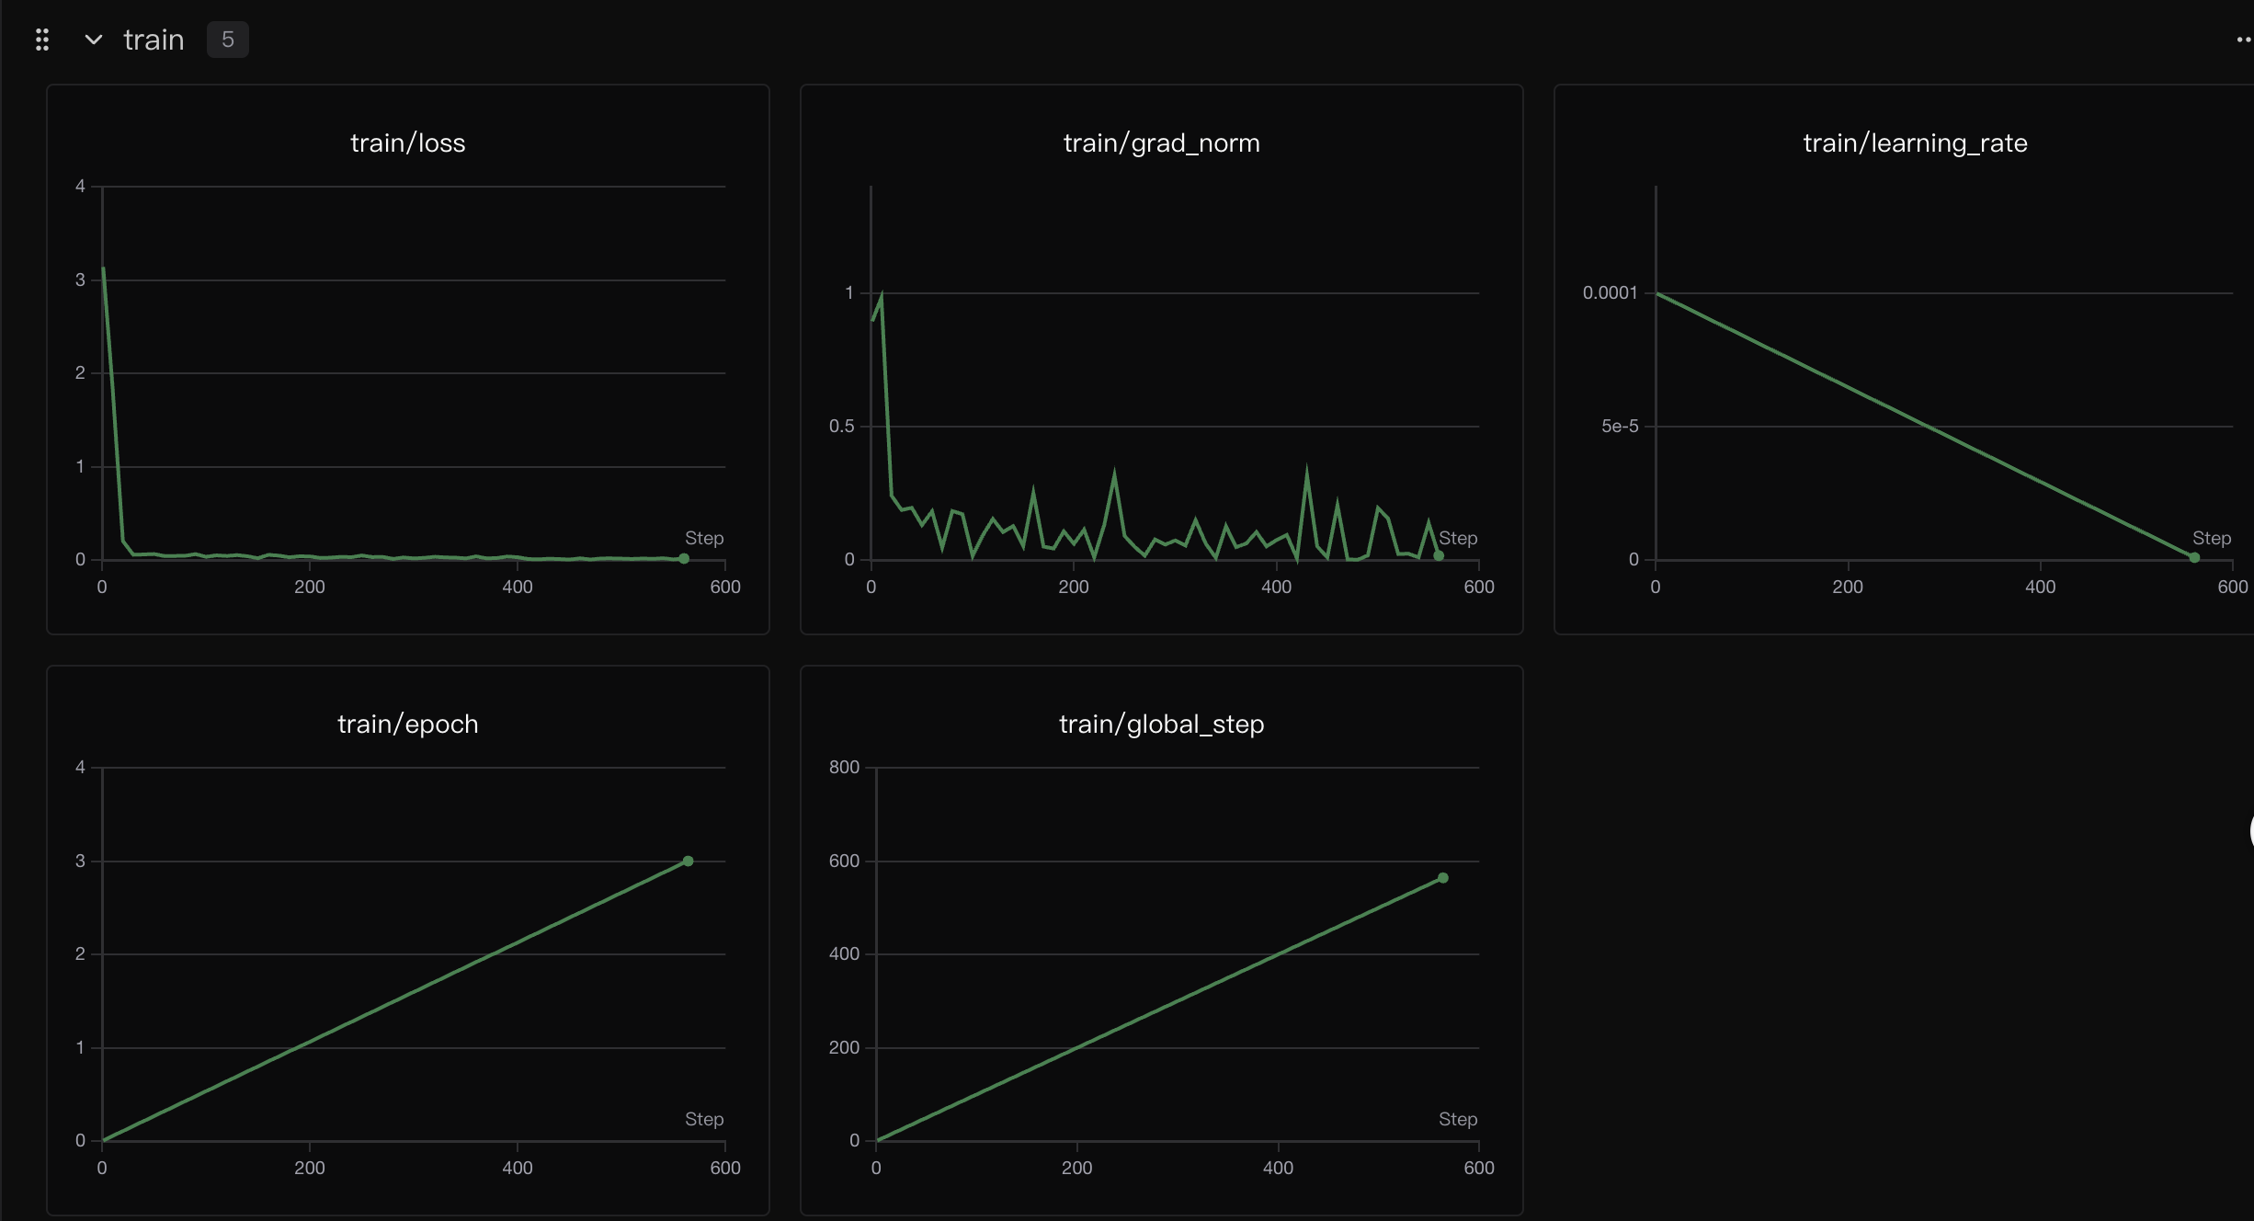Open the train section's more options ellipsis

[2242, 40]
